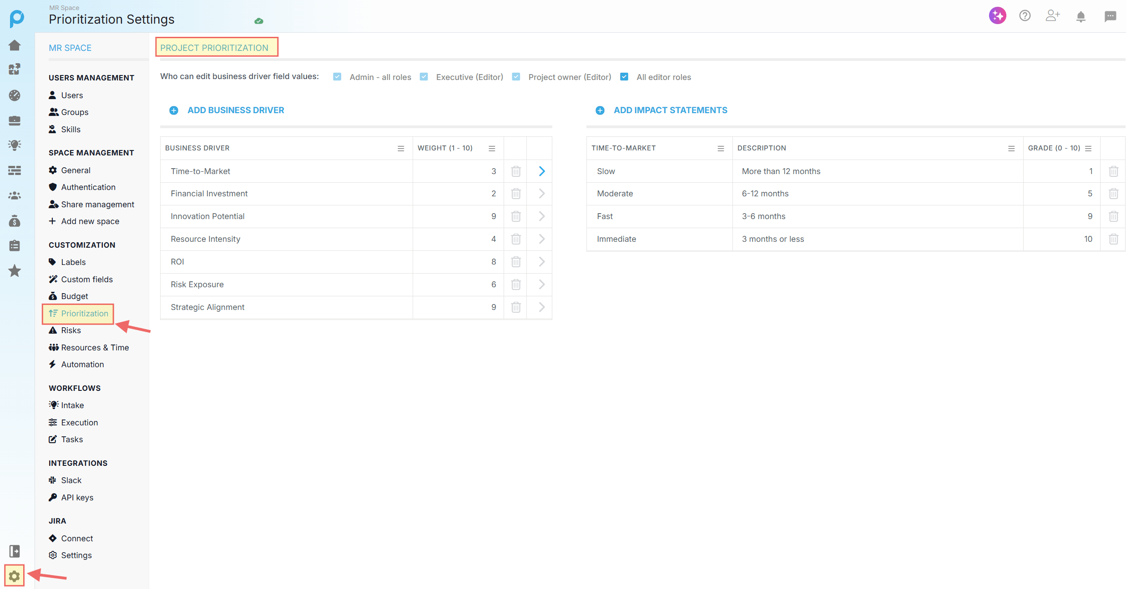Image resolution: width=1126 pixels, height=589 pixels.
Task: Toggle the All editor roles checkbox
Action: (x=624, y=77)
